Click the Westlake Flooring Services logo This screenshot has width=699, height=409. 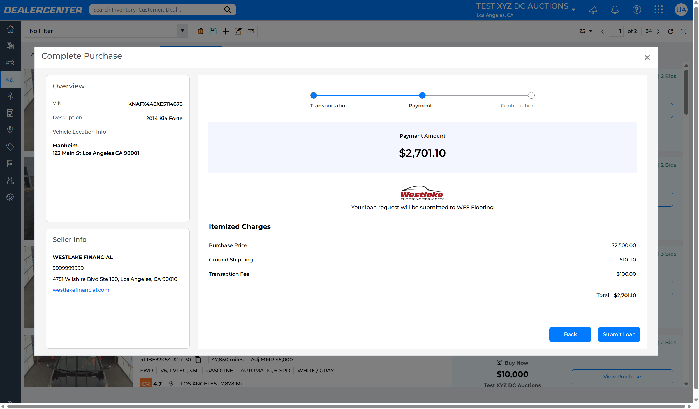422,193
